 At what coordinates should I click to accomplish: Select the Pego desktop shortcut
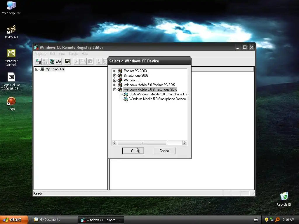11,101
